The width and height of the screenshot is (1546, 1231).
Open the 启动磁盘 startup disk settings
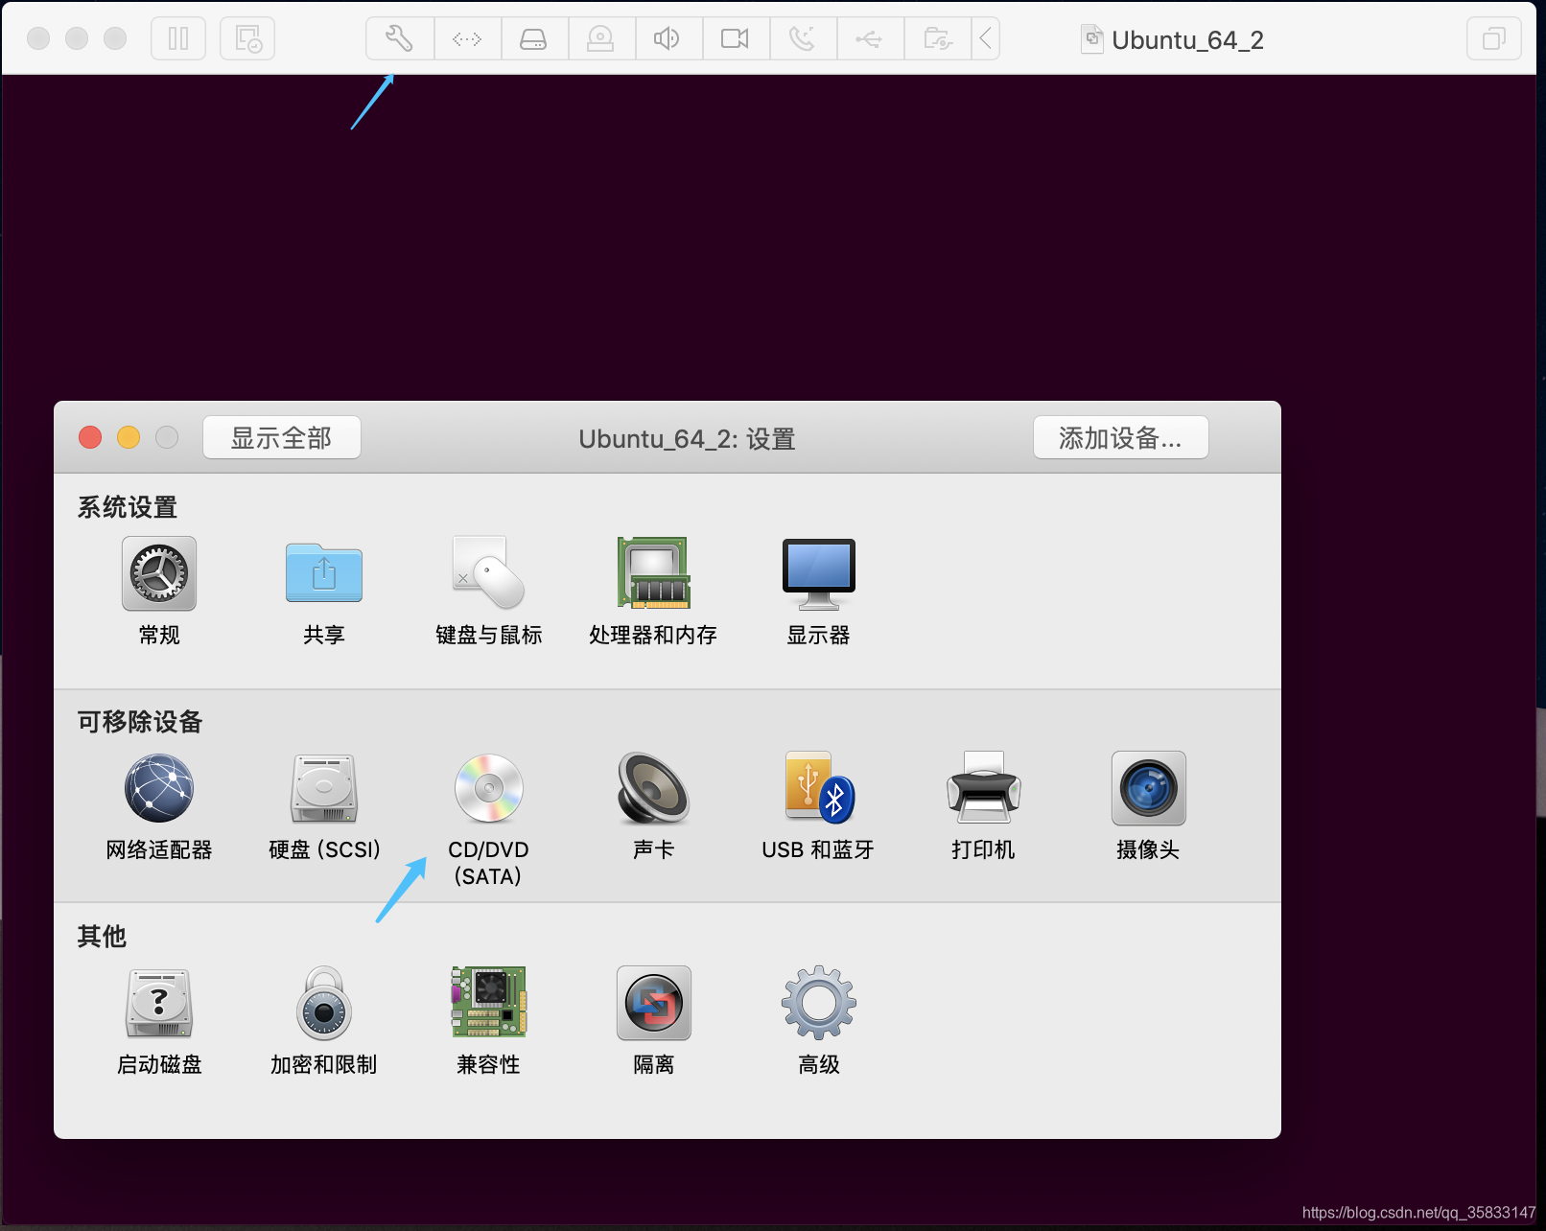(x=158, y=1004)
